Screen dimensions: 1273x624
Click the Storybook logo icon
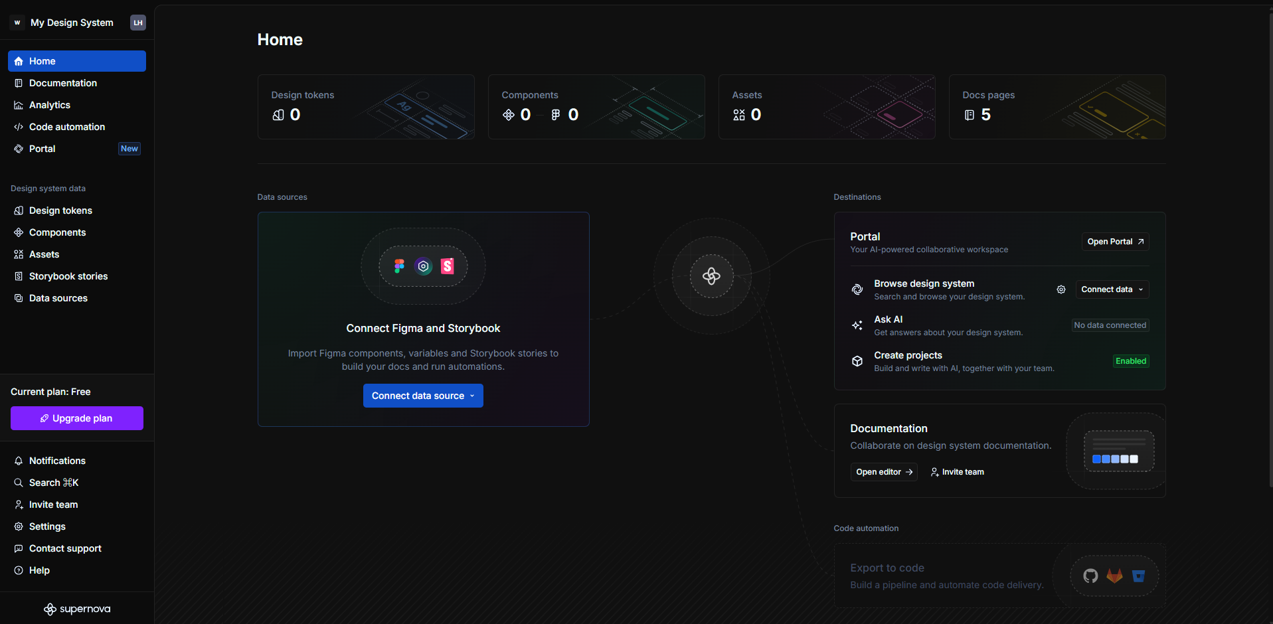click(x=448, y=266)
